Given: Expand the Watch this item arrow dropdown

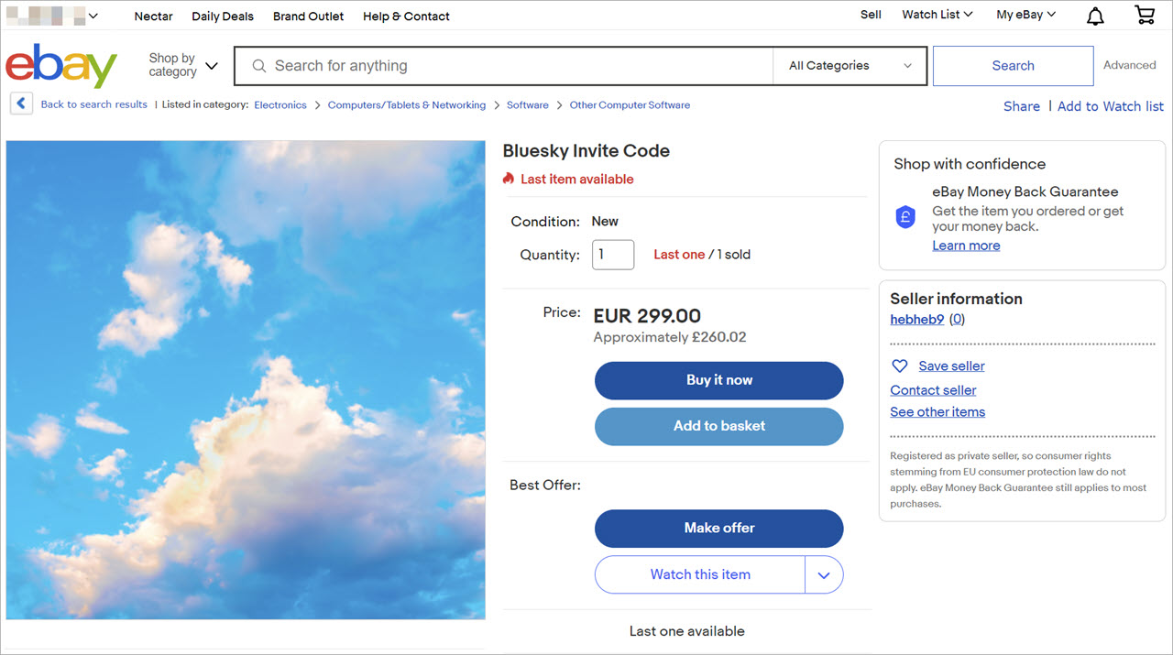Looking at the screenshot, I should click(x=824, y=575).
